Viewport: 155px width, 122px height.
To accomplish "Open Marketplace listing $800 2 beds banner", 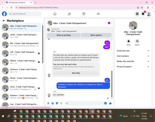I will [79, 30].
